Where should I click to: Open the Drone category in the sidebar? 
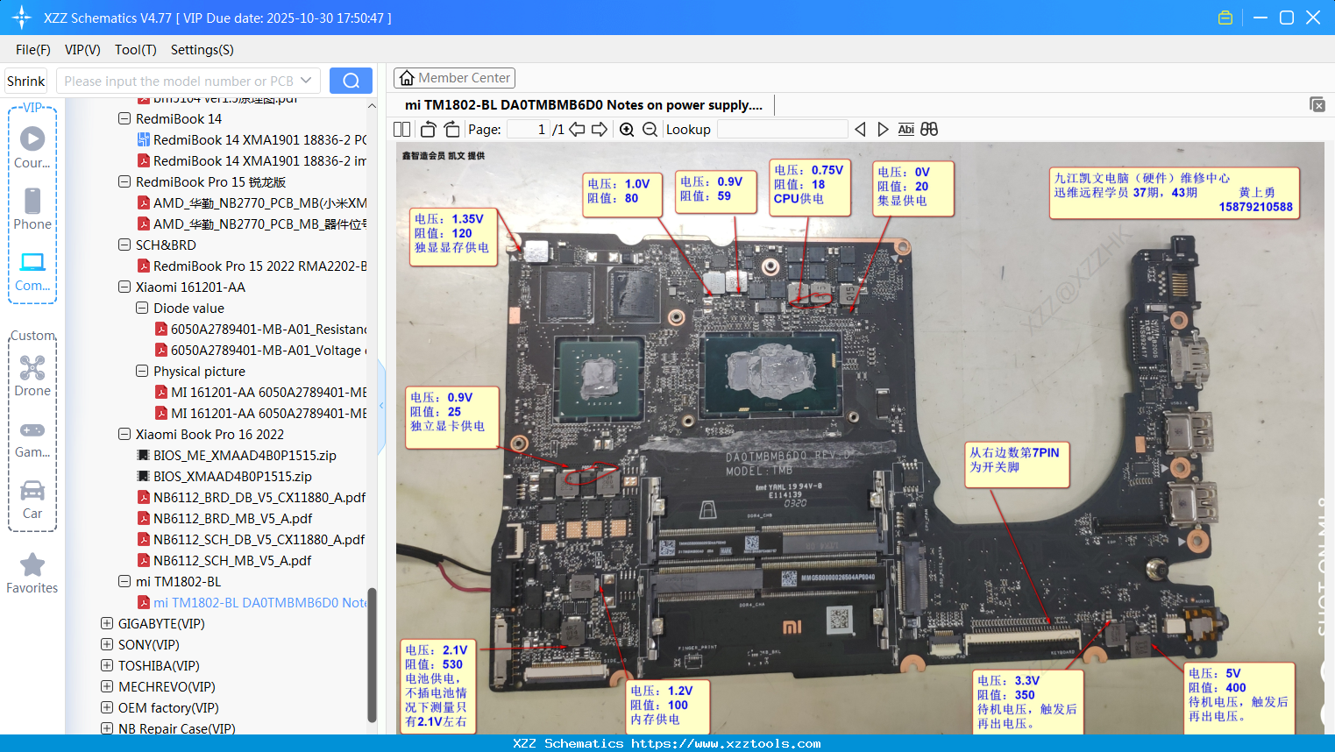(x=32, y=375)
